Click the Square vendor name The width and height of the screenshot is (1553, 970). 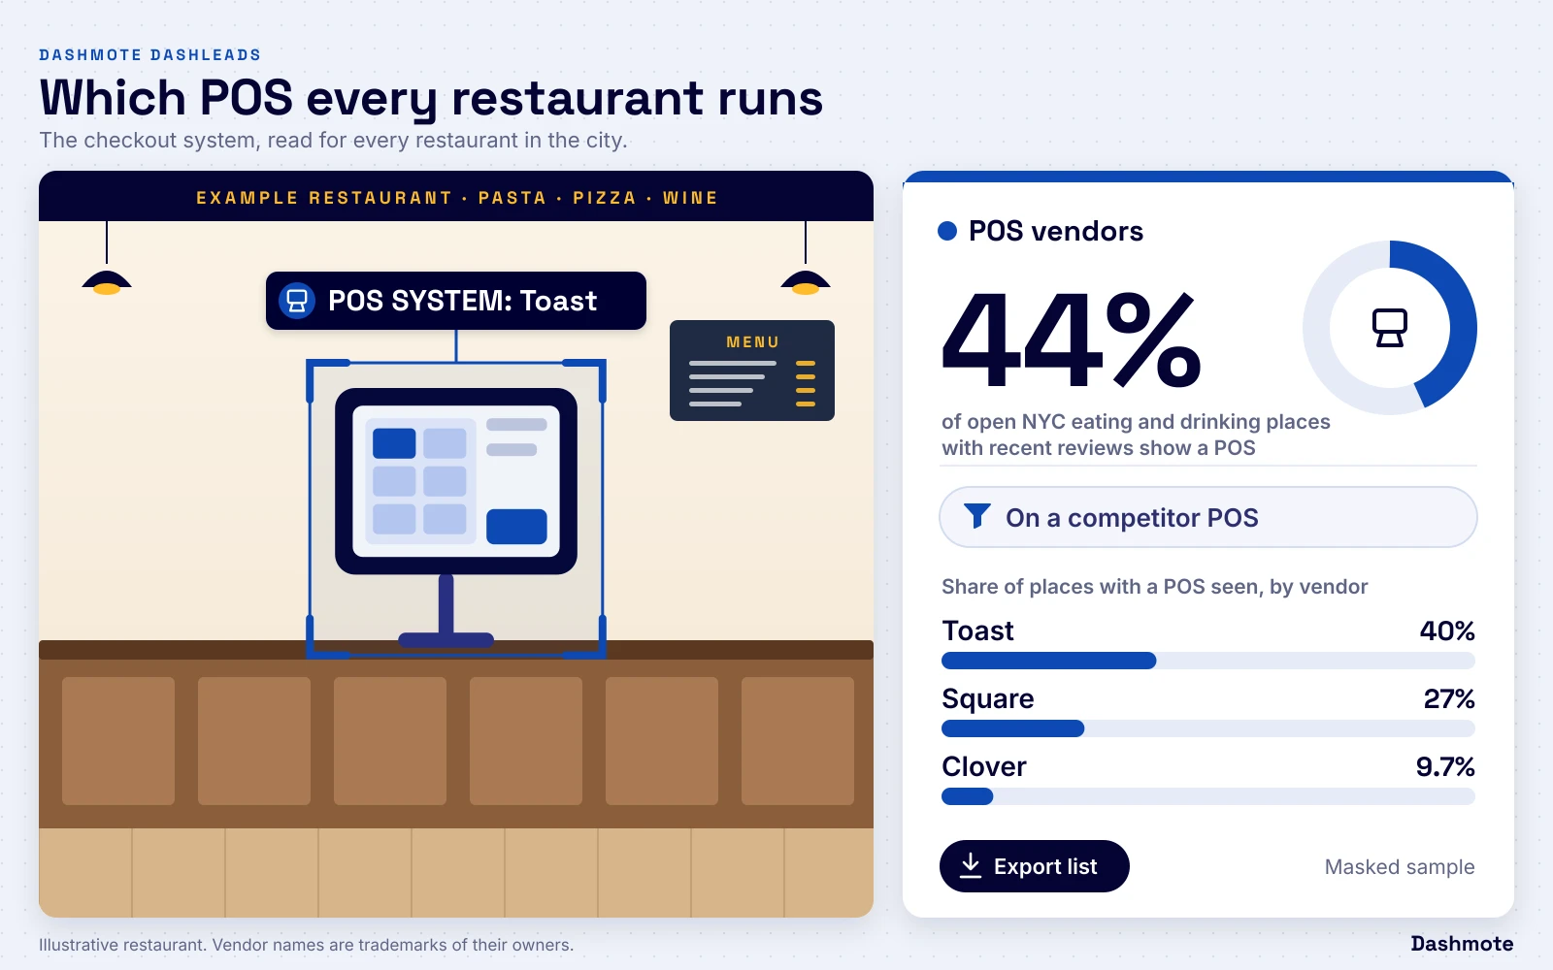[988, 698]
